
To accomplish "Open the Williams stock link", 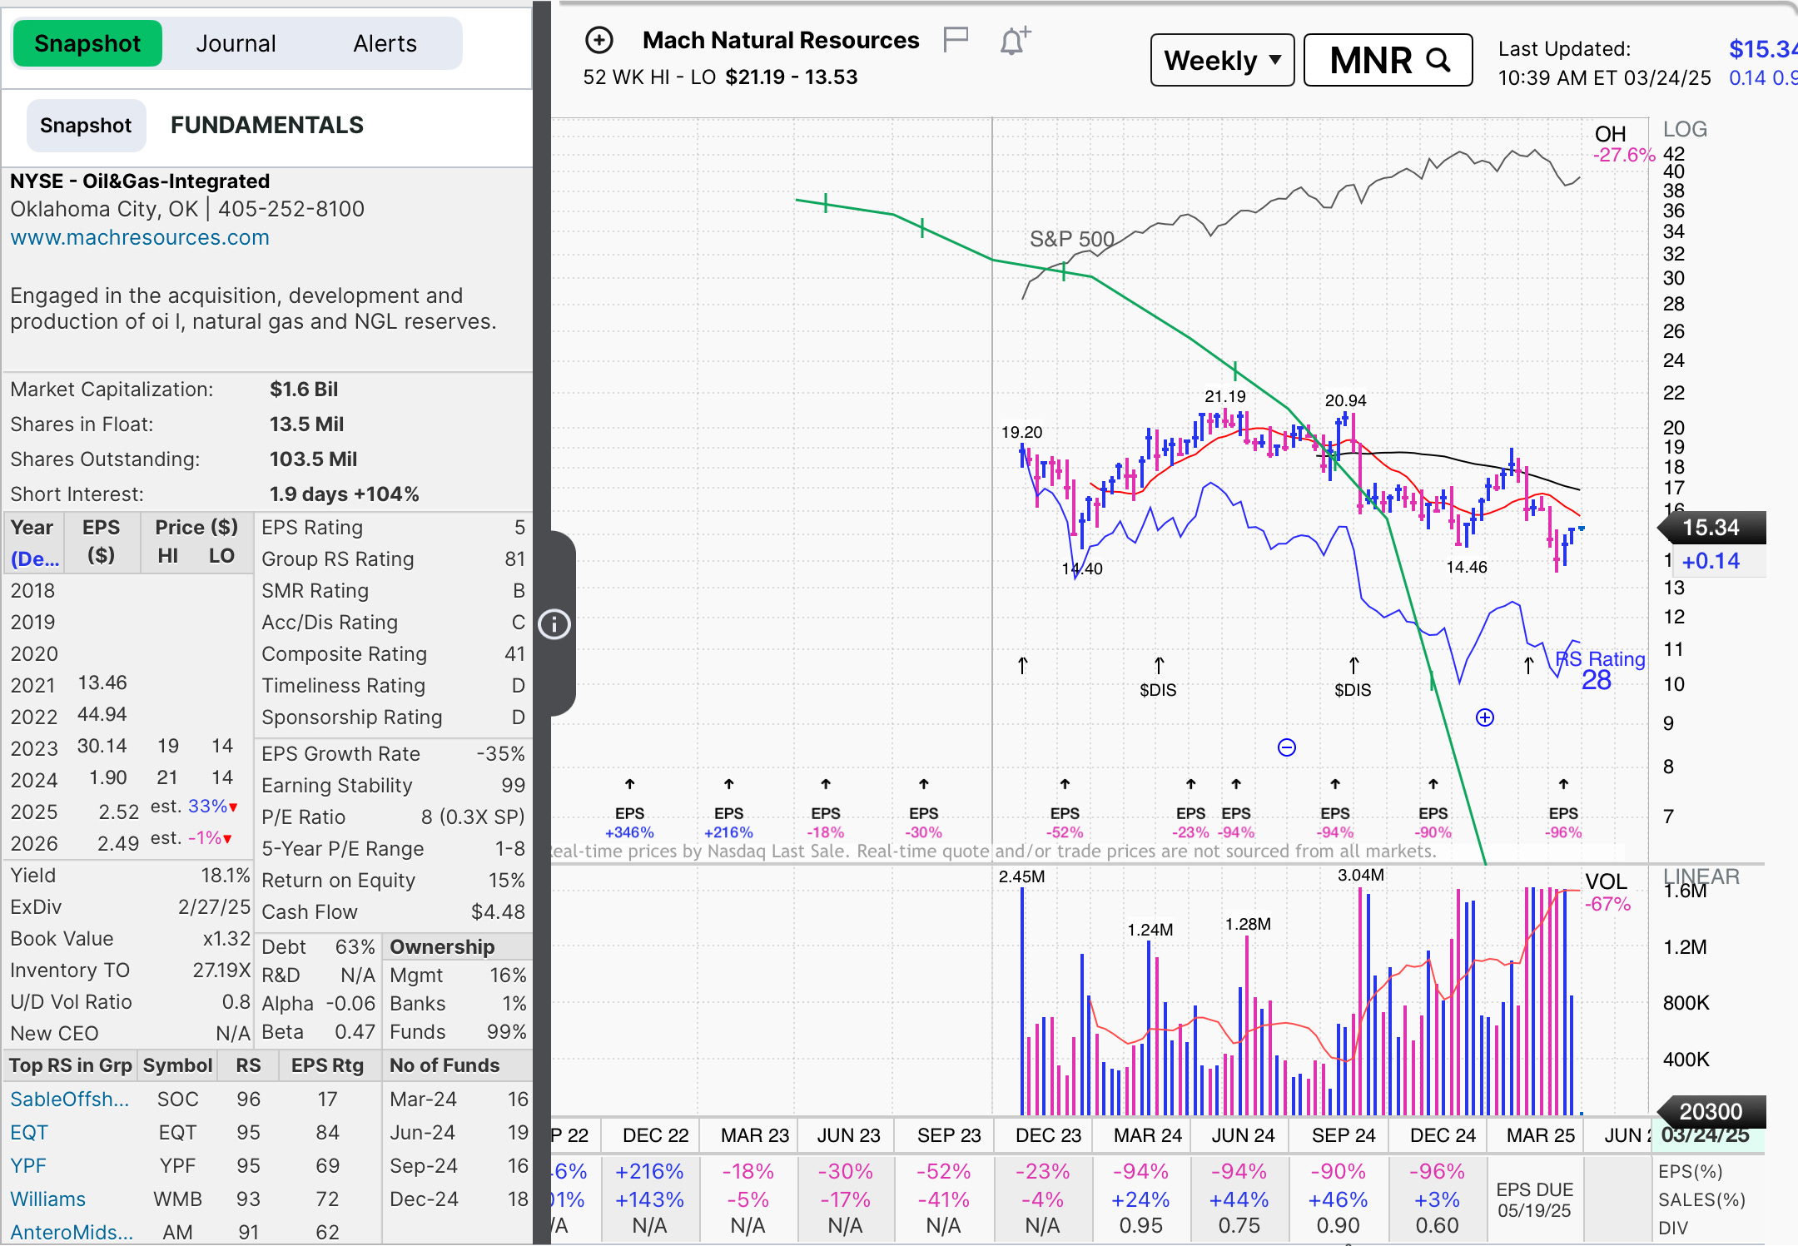I will point(48,1199).
